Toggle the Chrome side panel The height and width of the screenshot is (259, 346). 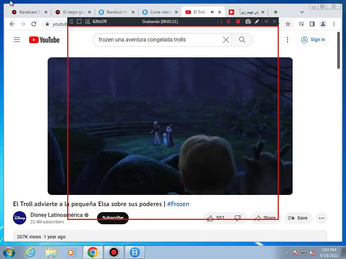[312, 24]
